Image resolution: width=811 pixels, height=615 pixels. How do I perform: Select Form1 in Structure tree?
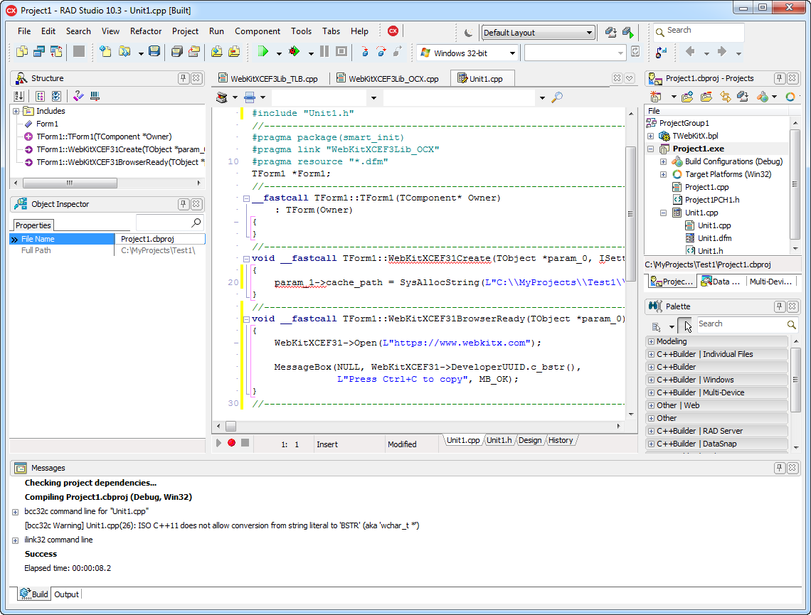pyautogui.click(x=47, y=124)
